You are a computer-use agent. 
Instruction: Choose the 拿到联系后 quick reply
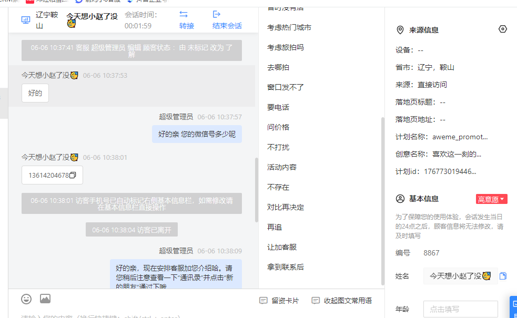286,267
